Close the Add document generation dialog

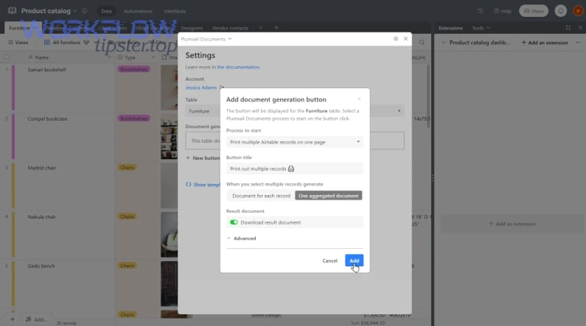coord(359,99)
